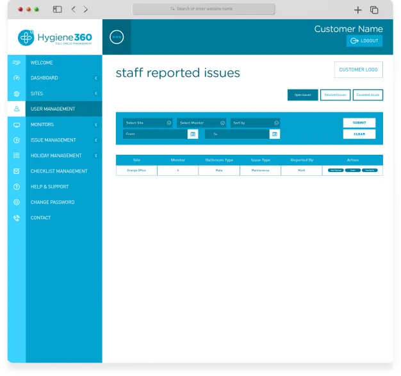Click the Welcome handshake icon

click(x=17, y=63)
